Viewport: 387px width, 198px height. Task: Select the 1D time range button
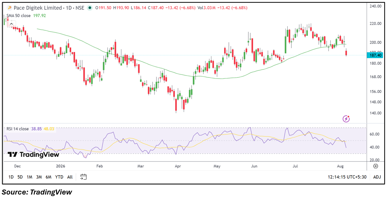coord(11,177)
